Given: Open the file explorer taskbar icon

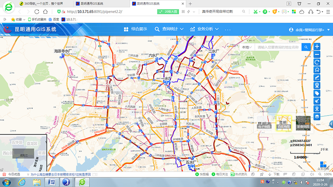Looking at the screenshot, I should [37, 182].
